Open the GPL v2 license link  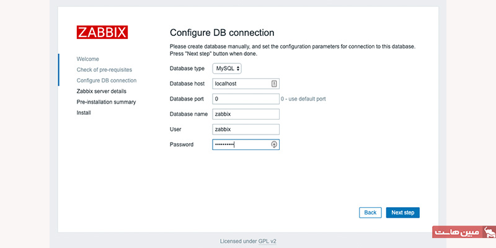pyautogui.click(x=267, y=241)
